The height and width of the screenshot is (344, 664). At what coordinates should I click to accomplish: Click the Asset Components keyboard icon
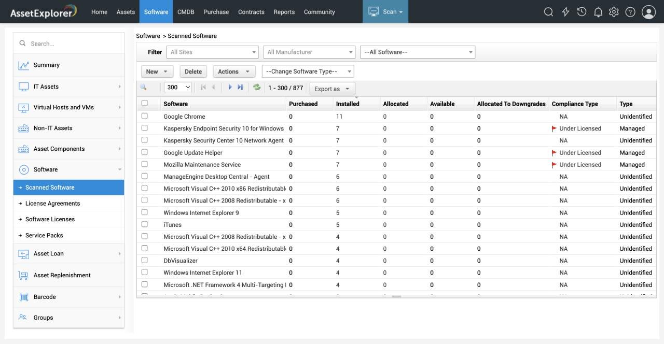tap(24, 149)
